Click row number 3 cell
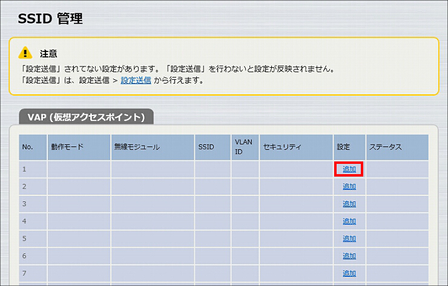 tap(33, 204)
